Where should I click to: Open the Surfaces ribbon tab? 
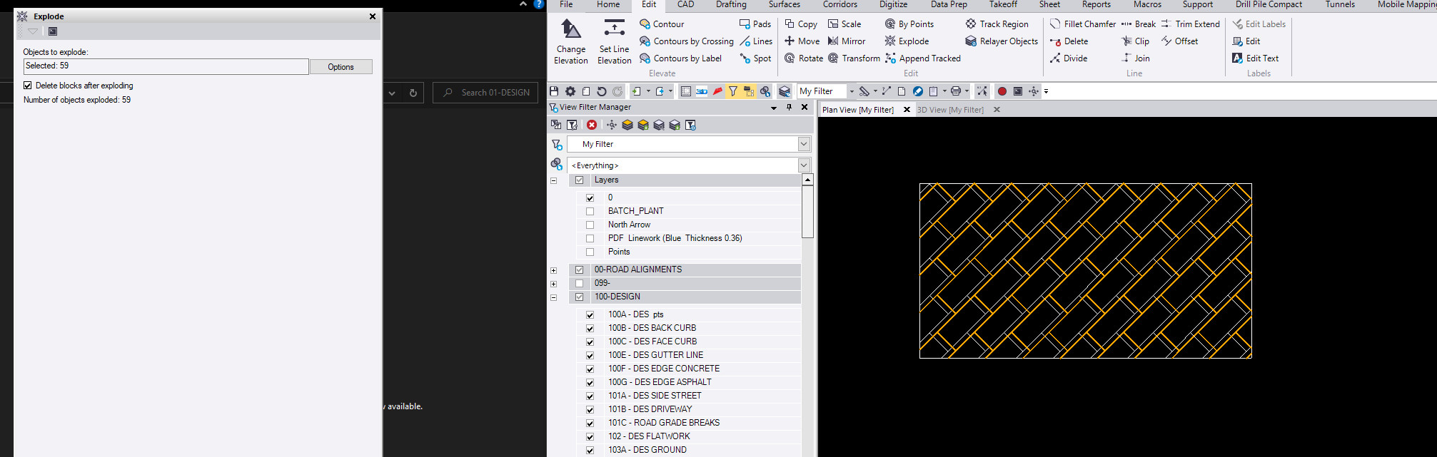pos(784,5)
